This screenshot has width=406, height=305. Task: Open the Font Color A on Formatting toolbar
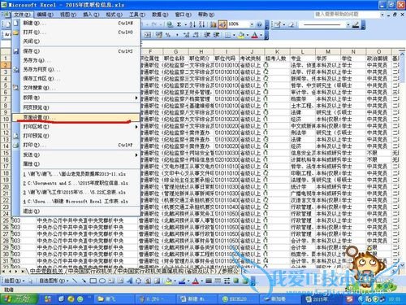click(x=254, y=35)
